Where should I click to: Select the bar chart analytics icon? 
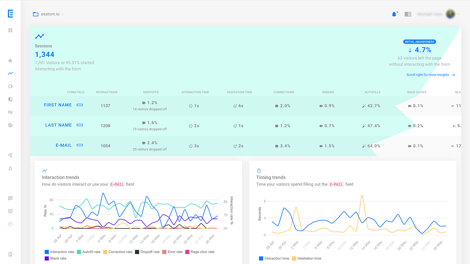pos(10,60)
